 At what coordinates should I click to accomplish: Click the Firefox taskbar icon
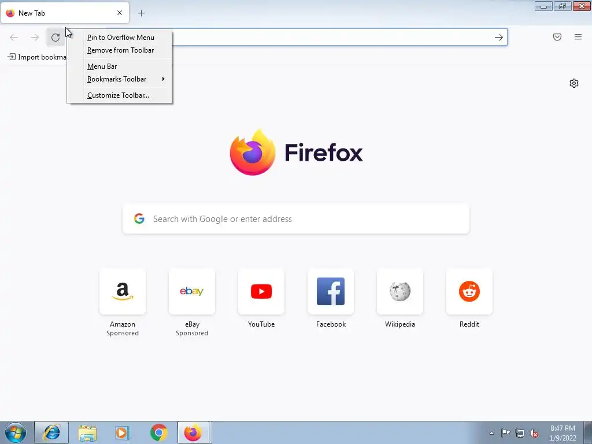193,432
